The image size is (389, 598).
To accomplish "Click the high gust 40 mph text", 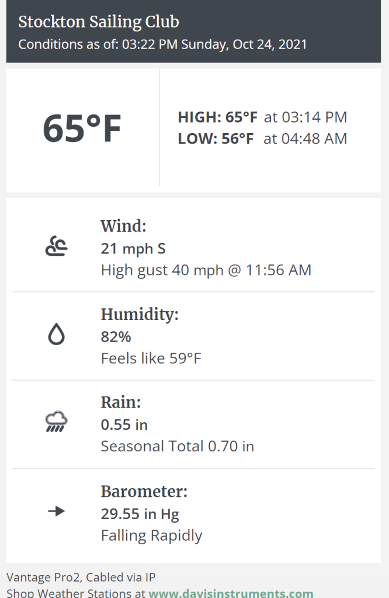I will pos(206,270).
